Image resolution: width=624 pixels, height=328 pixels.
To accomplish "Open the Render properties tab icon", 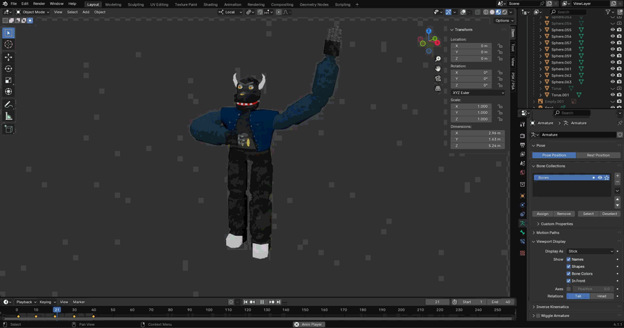I will point(522,136).
